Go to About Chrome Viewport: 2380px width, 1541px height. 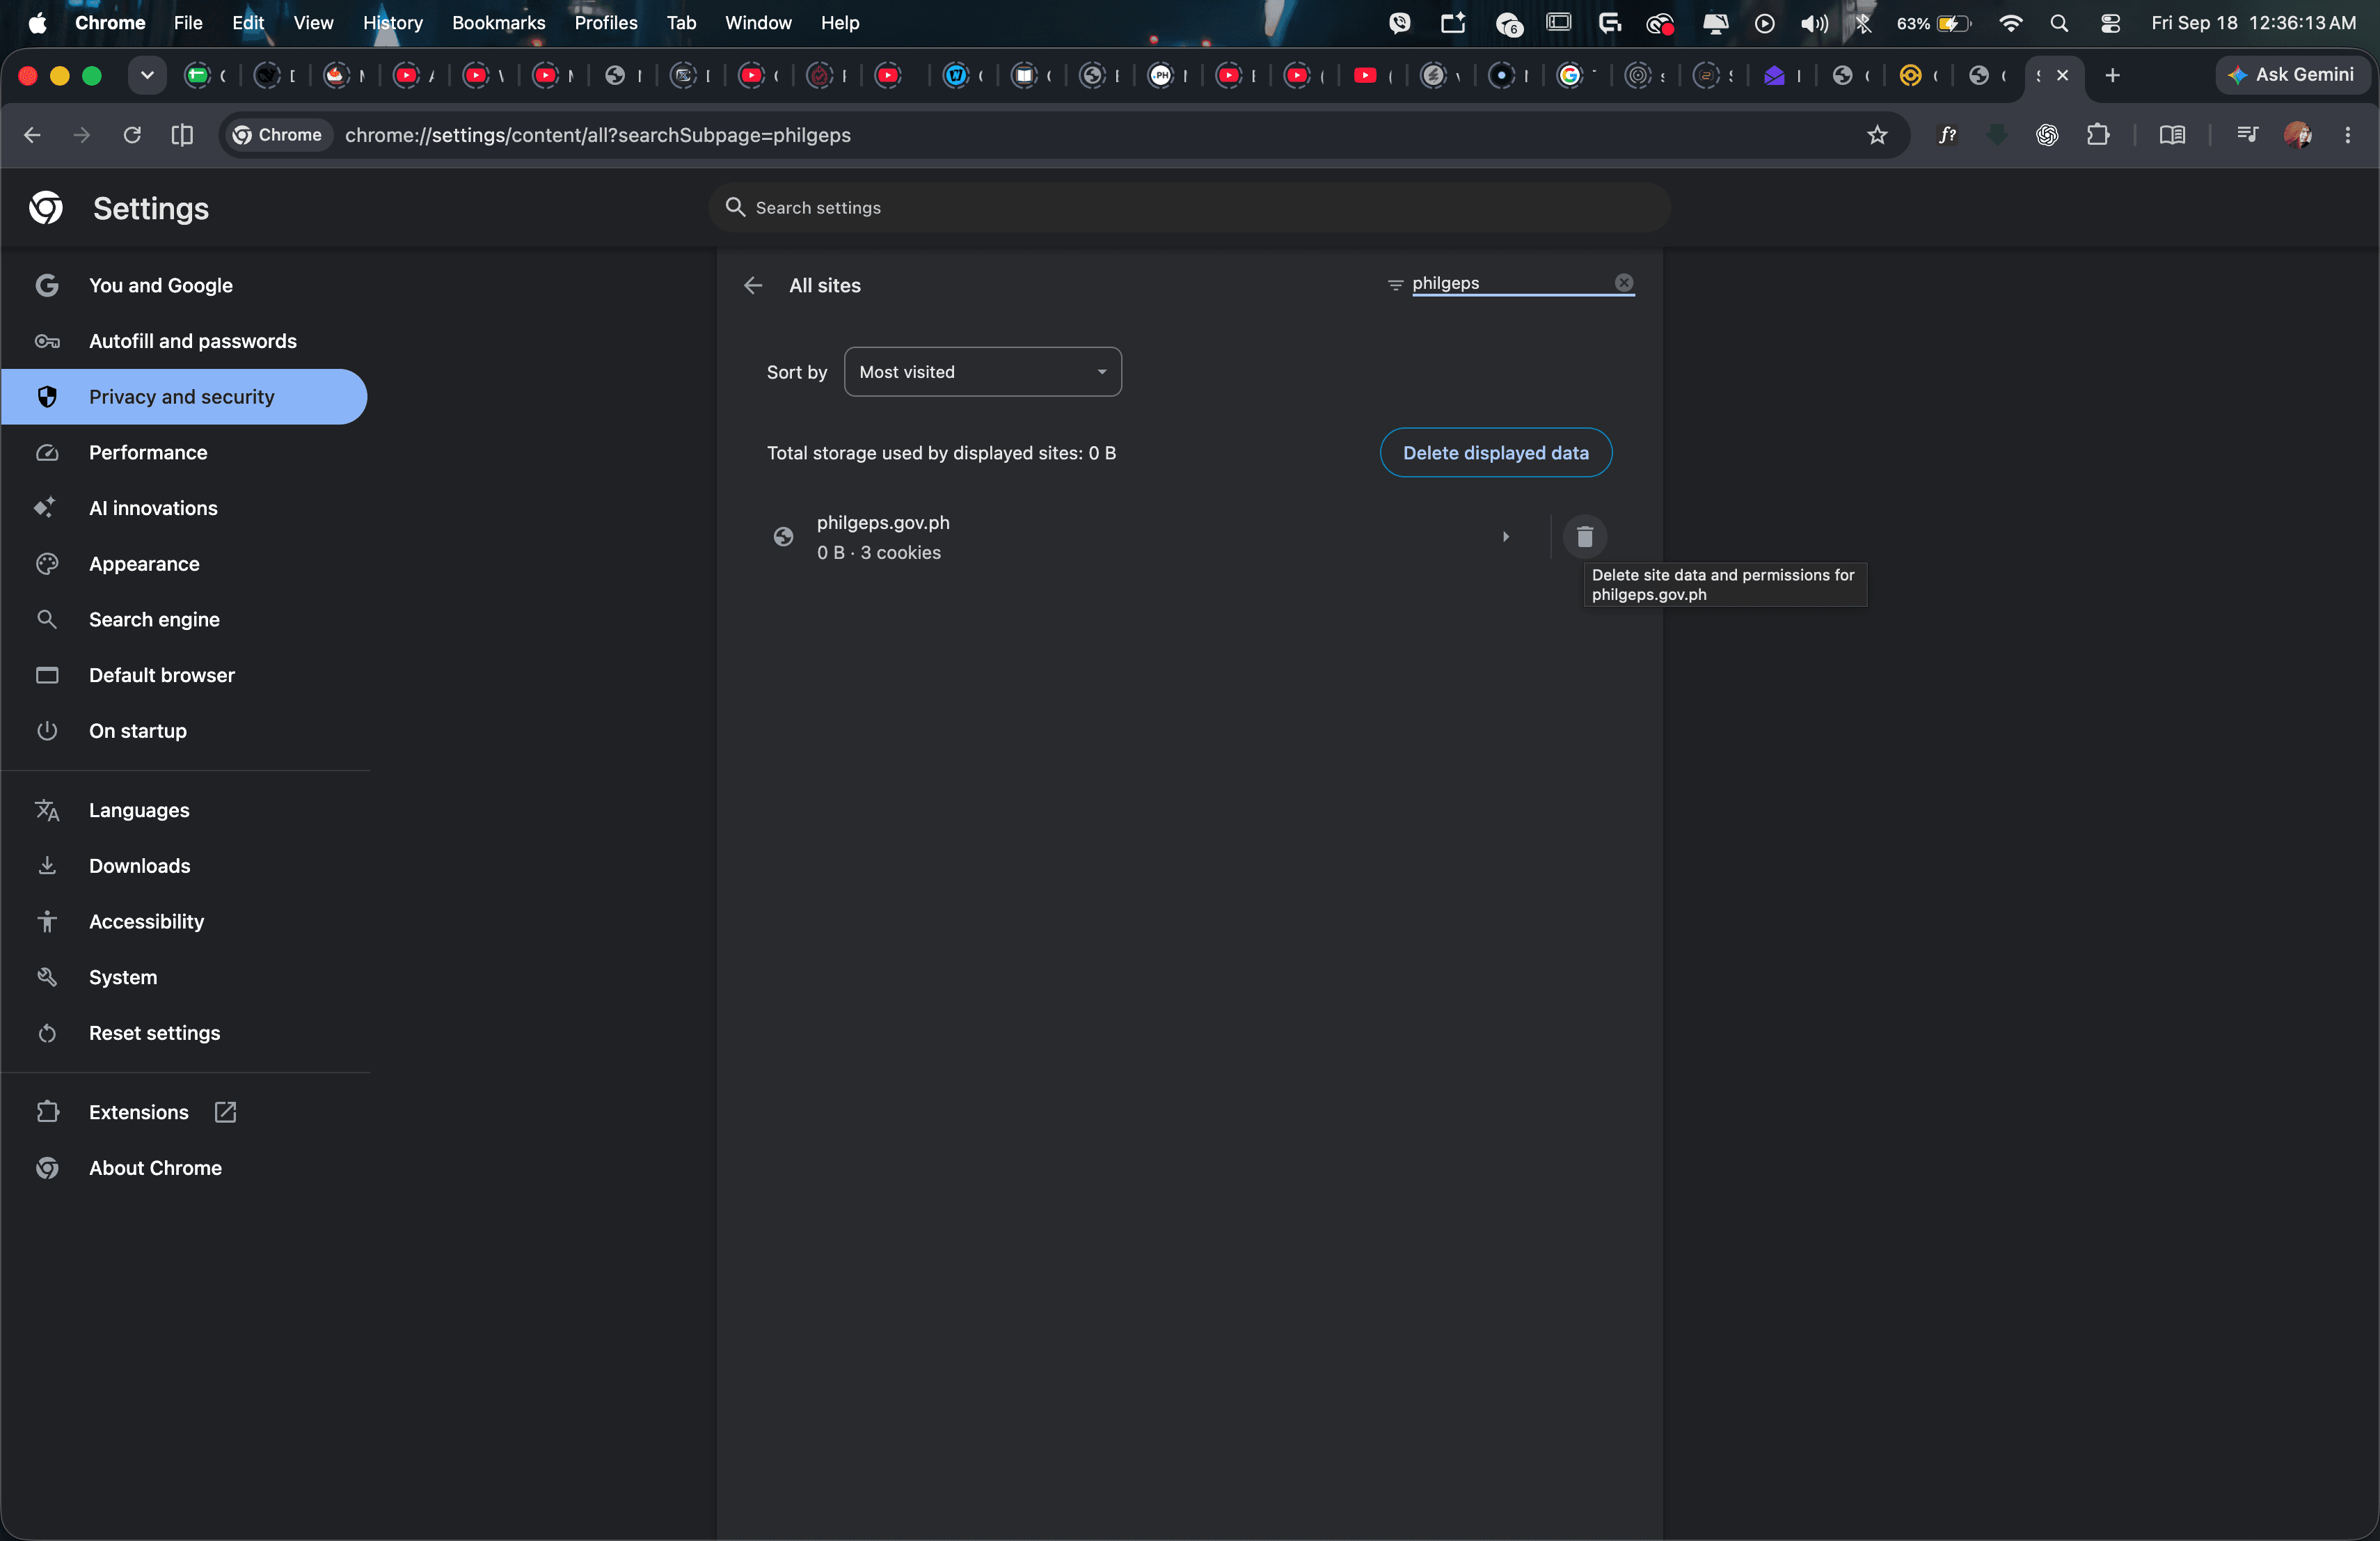click(x=155, y=1168)
